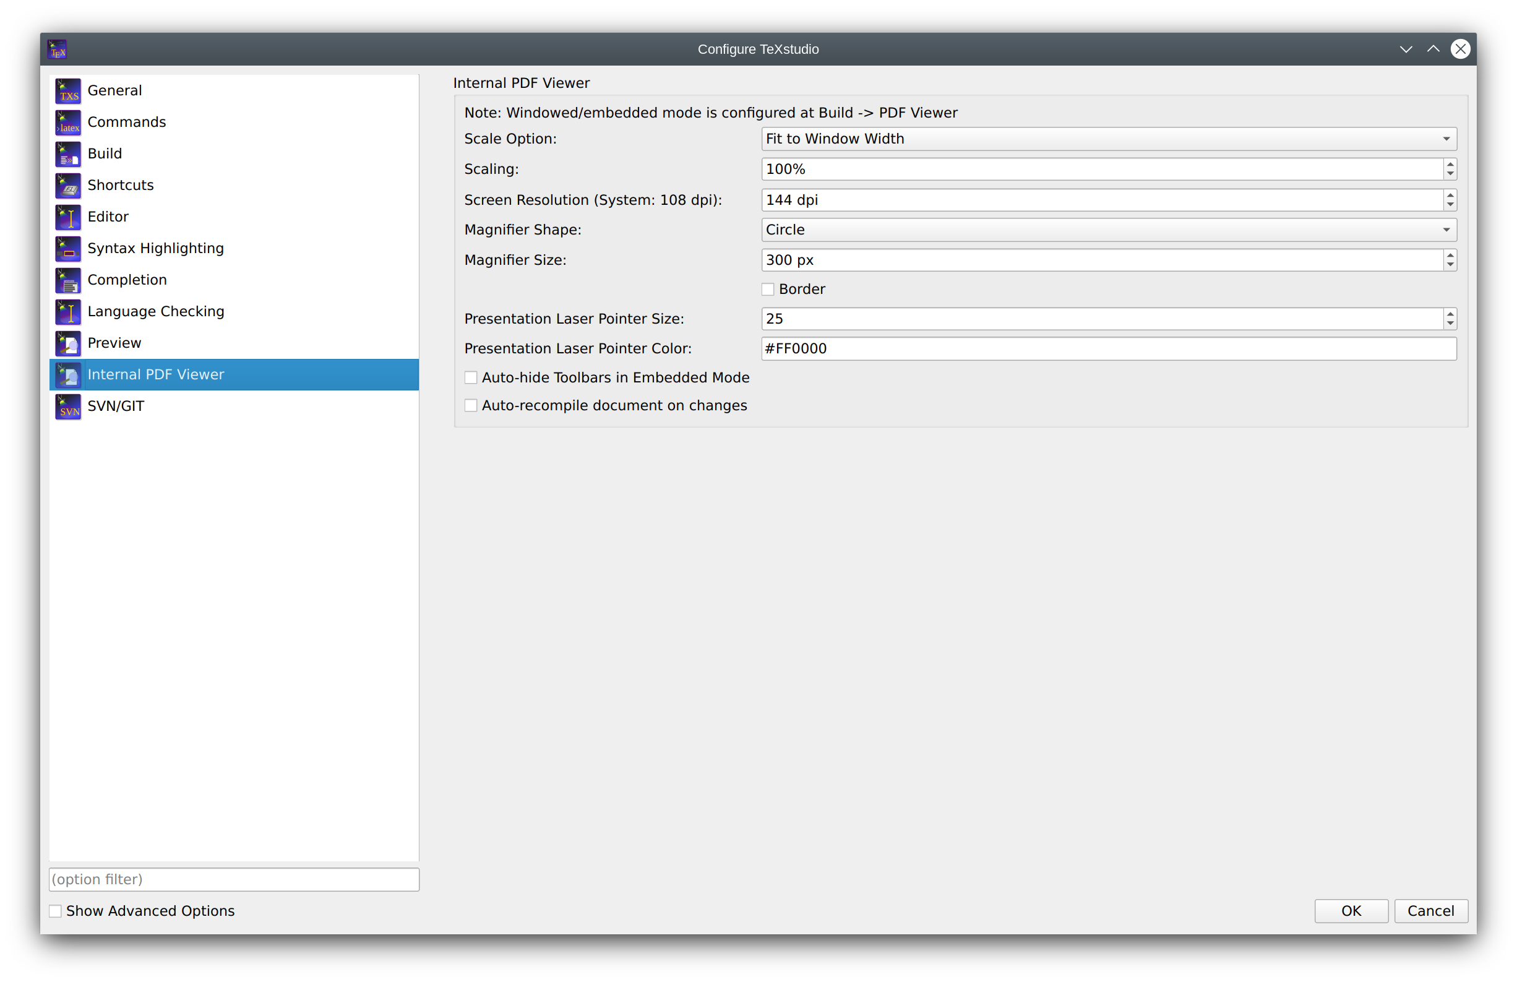Increase Magnifier Size with up arrow

pos(1450,255)
